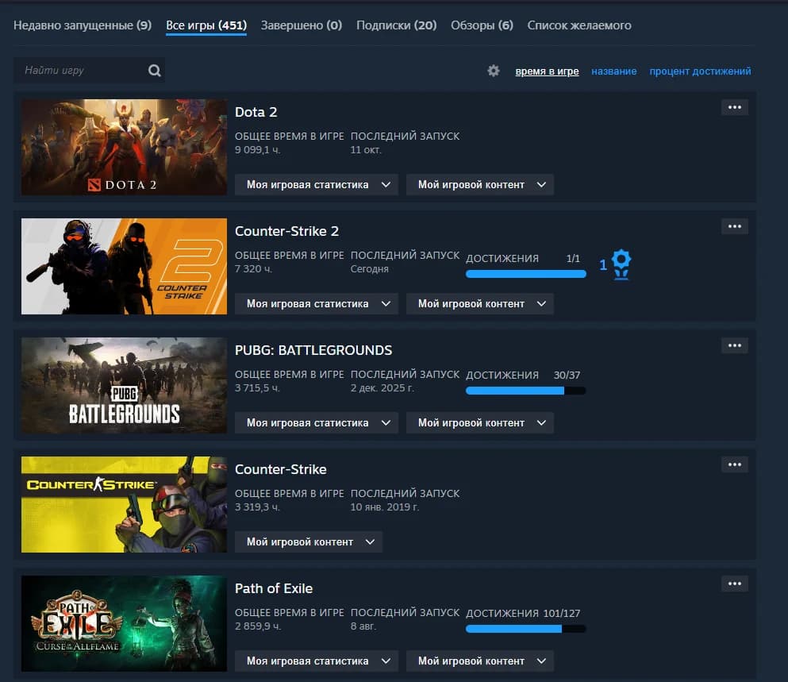Switch to 'Недавно запущенные (9)' tab

click(83, 25)
